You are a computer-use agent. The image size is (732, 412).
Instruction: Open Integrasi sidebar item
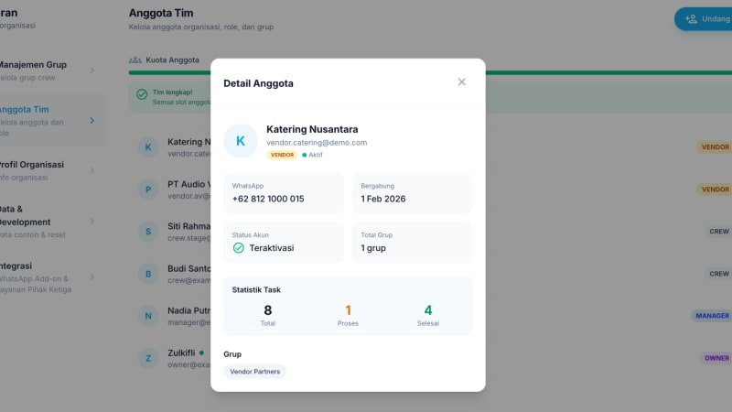[47, 277]
